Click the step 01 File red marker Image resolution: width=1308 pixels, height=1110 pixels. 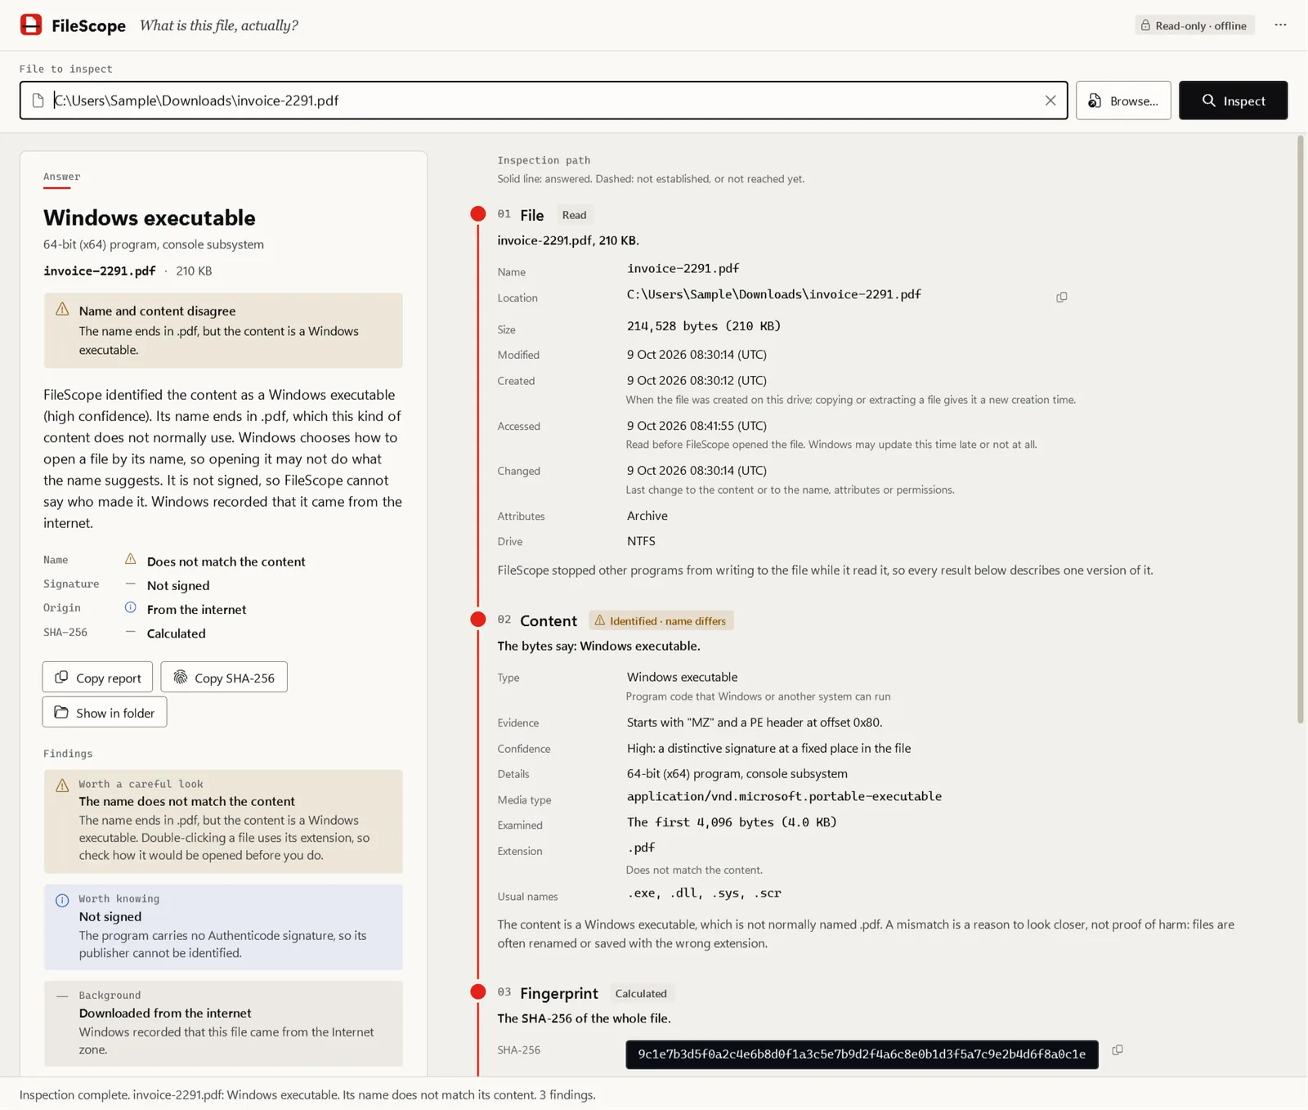click(x=478, y=214)
